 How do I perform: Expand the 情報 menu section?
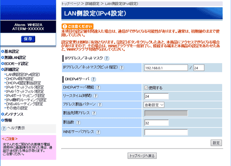(x=6, y=120)
